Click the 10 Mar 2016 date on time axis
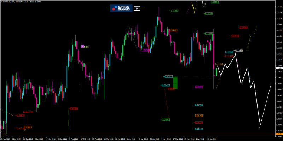The width and height of the screenshot is (283, 141). point(108,139)
